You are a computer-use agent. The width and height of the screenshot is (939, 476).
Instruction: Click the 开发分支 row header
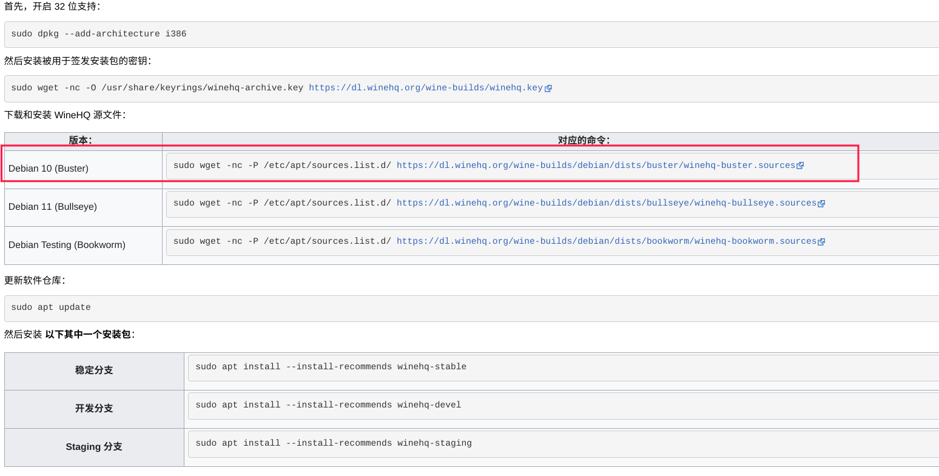tap(94, 409)
